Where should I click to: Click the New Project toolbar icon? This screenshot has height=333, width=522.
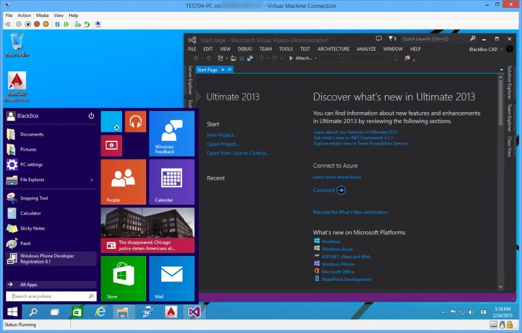pos(221,58)
